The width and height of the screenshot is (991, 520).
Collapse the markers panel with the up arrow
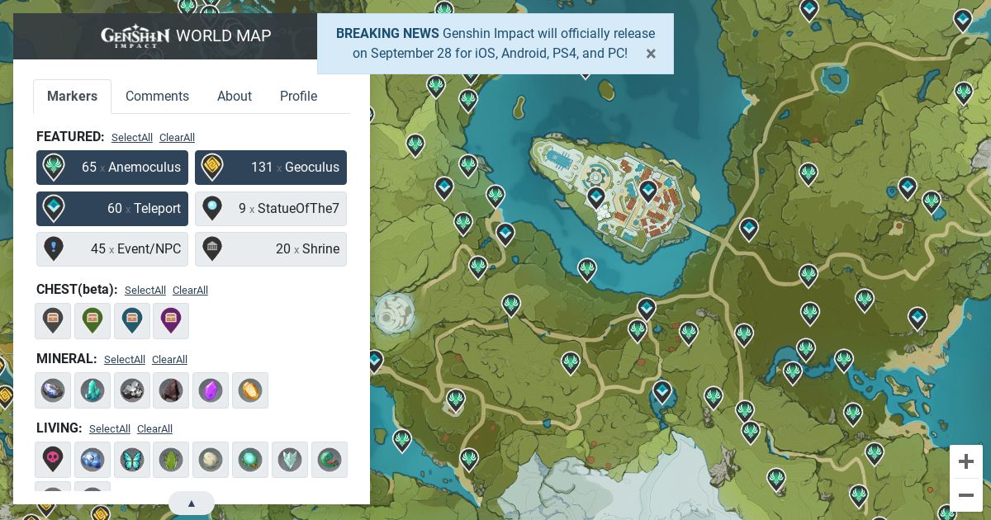pyautogui.click(x=192, y=503)
